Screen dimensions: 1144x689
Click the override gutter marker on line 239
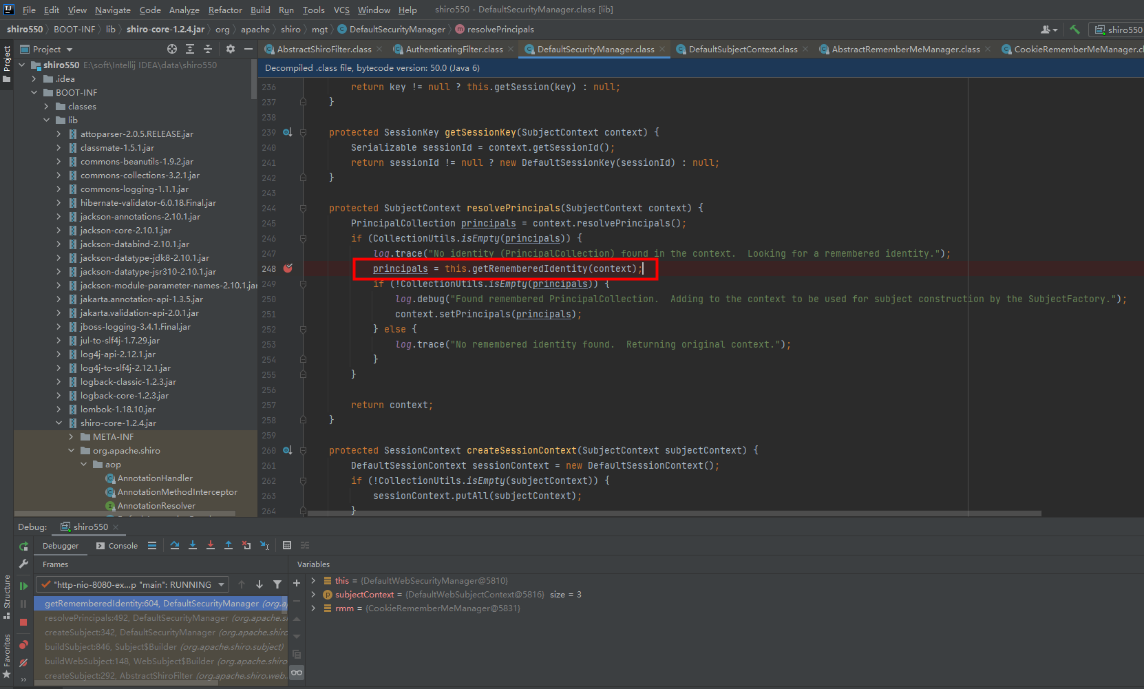click(287, 132)
